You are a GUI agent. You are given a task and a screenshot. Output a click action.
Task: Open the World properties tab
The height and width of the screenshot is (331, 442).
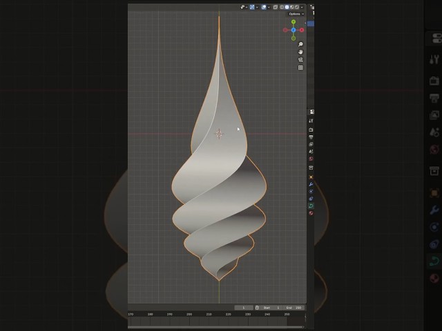[x=311, y=159]
